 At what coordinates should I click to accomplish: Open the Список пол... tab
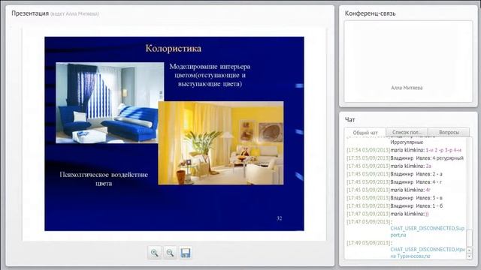pyautogui.click(x=407, y=132)
